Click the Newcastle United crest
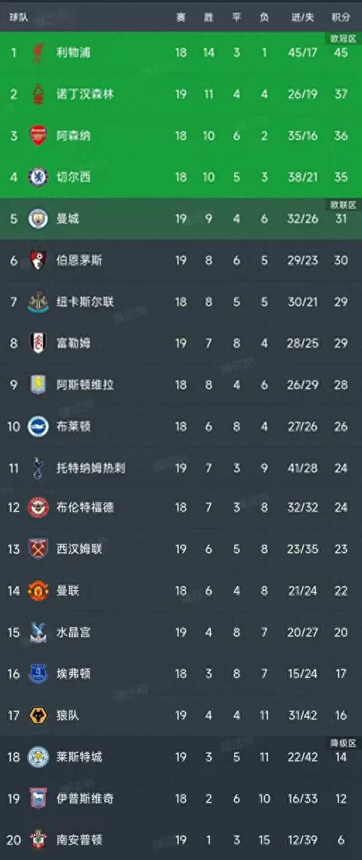 tap(37, 302)
